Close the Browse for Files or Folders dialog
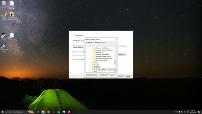 pyautogui.click(x=116, y=39)
